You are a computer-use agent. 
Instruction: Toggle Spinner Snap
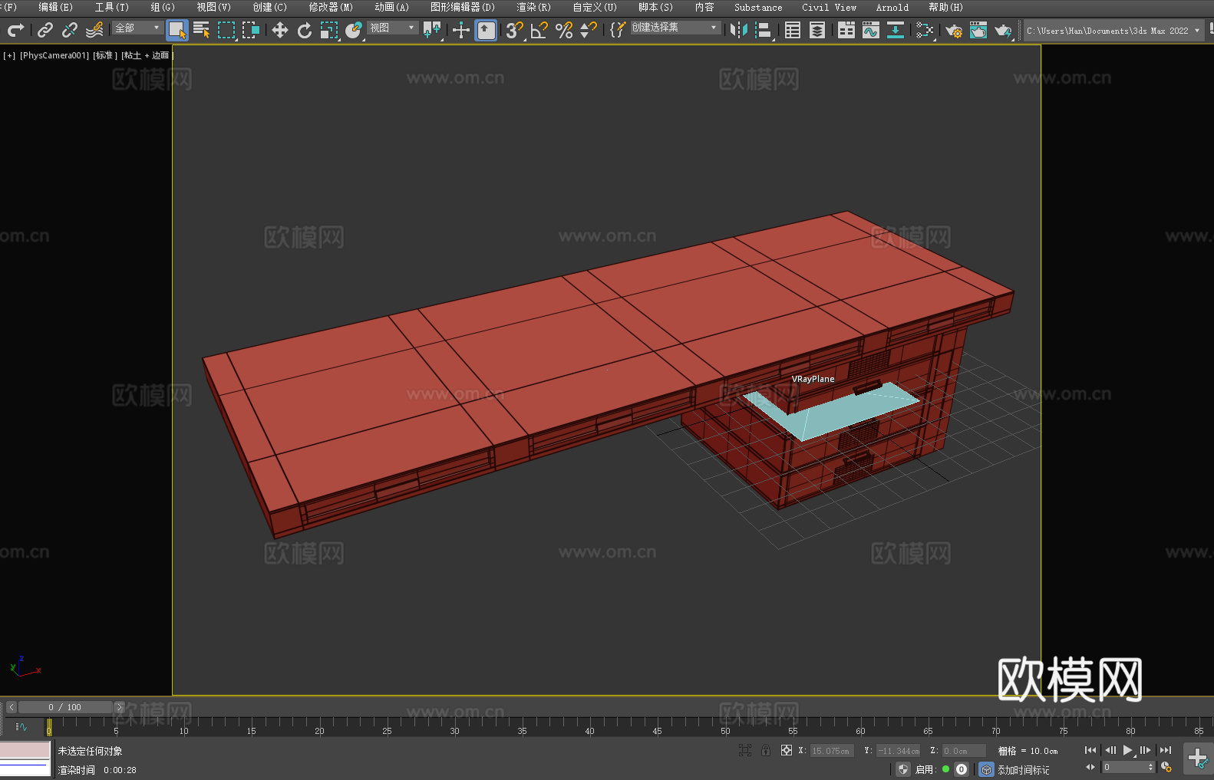(589, 30)
